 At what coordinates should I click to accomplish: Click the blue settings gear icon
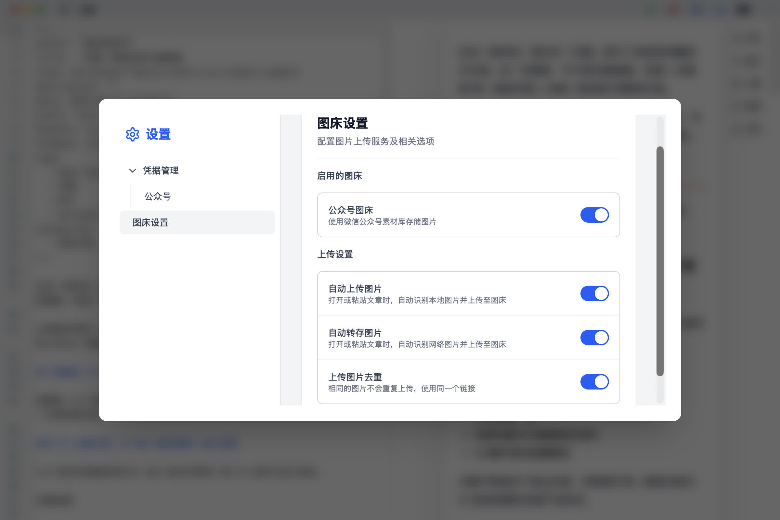point(133,134)
